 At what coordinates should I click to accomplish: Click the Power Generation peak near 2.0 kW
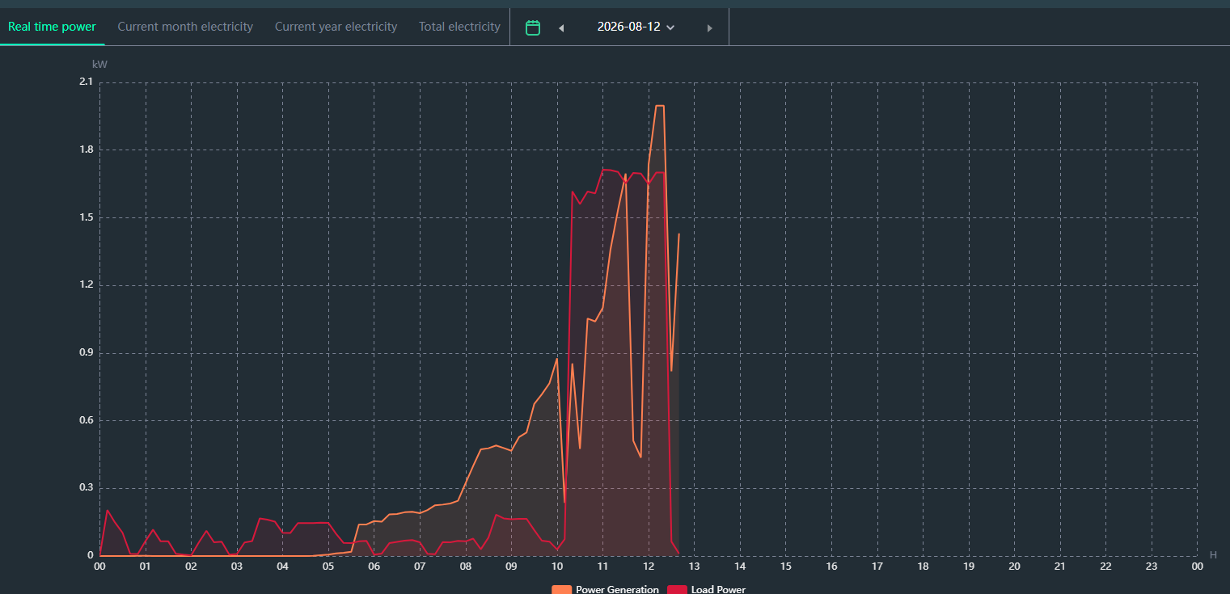(x=660, y=106)
